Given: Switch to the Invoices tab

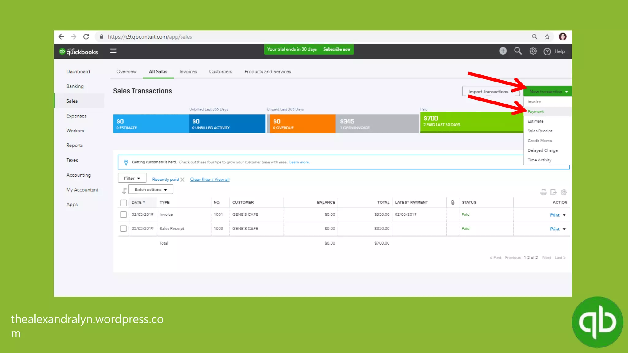Looking at the screenshot, I should 188,72.
